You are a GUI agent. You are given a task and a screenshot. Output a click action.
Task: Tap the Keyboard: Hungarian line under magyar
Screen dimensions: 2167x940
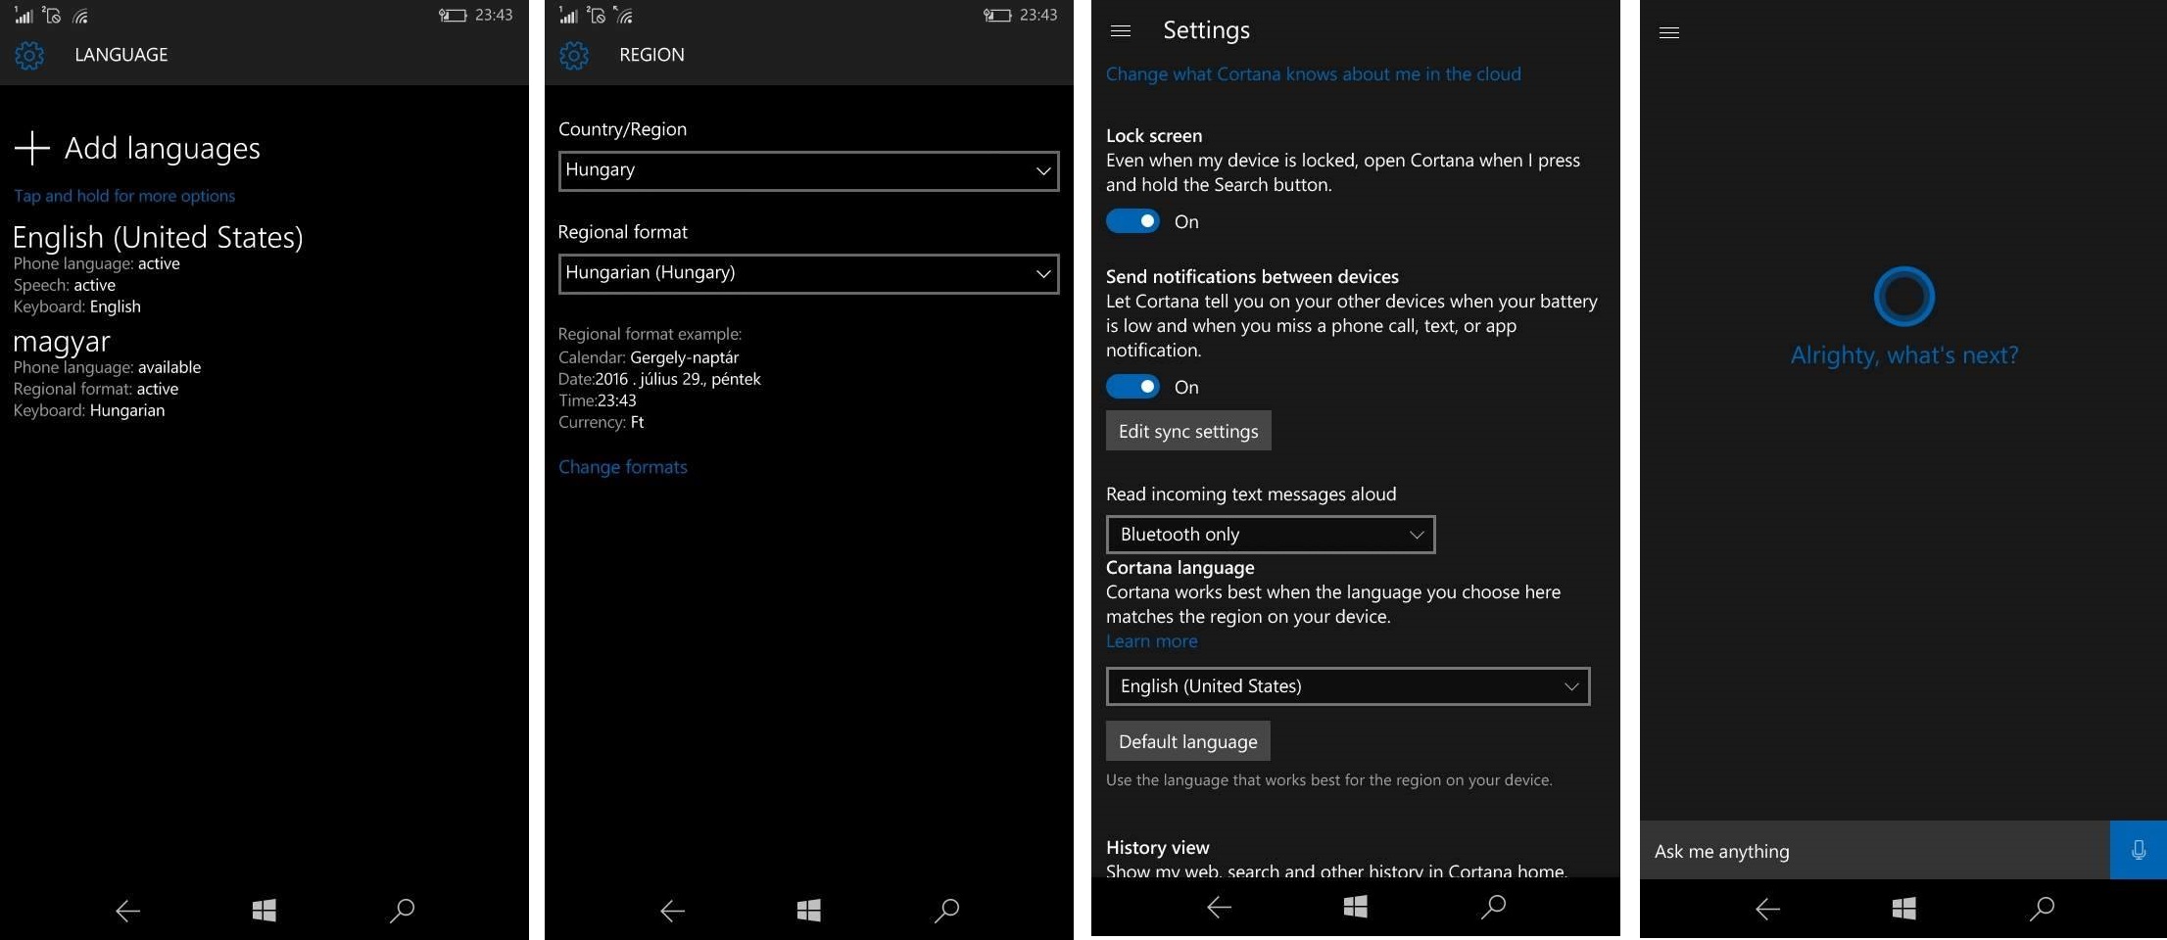coord(89,410)
